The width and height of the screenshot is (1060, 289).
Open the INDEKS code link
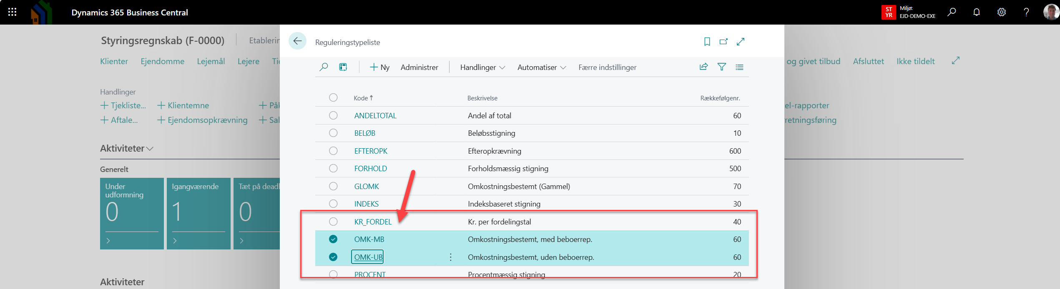point(367,204)
